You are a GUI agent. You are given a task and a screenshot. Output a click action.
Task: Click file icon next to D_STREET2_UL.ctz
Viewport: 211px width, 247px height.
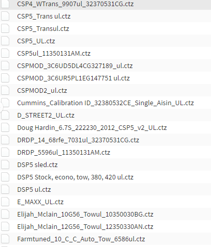5,116
